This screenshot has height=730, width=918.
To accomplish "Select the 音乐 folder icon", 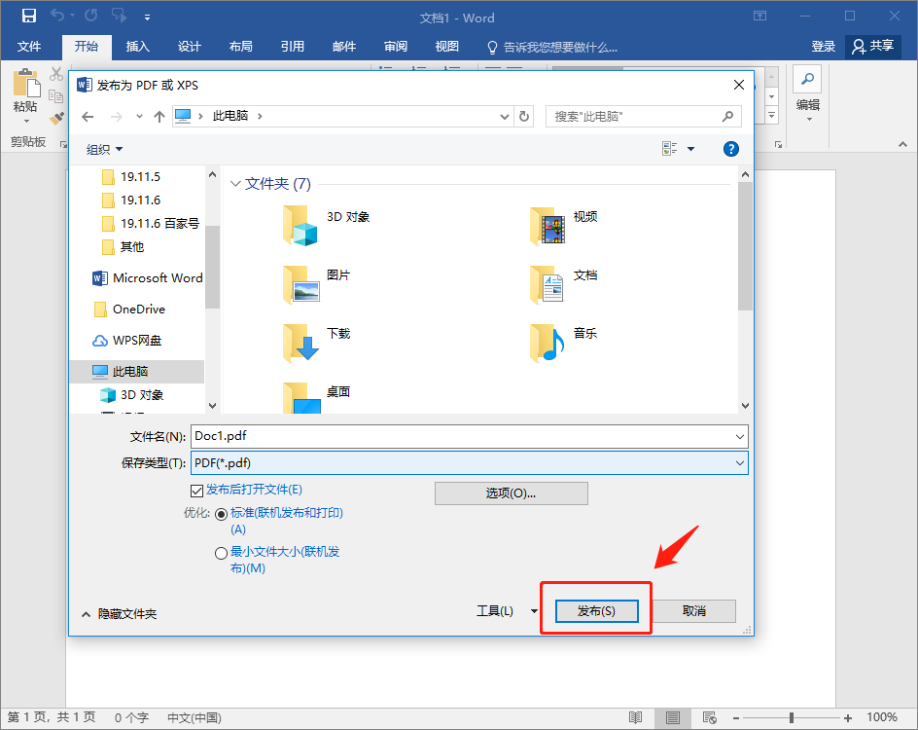I will [x=548, y=343].
